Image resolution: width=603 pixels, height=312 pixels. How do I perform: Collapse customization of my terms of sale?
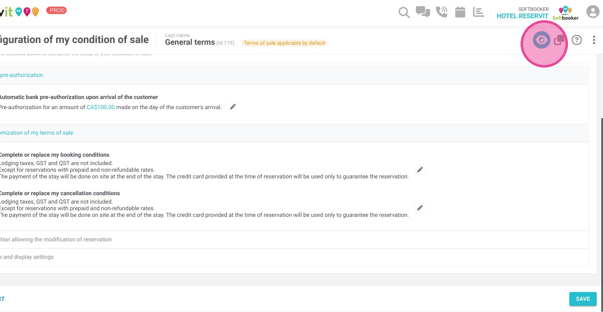pos(294,133)
